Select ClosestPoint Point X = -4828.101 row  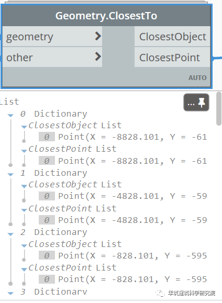tap(123, 220)
